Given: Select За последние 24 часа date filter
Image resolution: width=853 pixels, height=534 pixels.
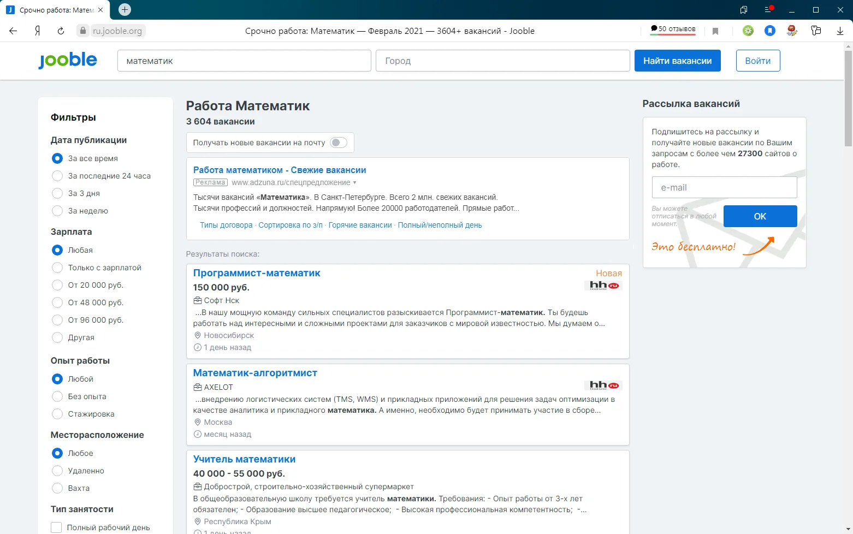Looking at the screenshot, I should [57, 176].
